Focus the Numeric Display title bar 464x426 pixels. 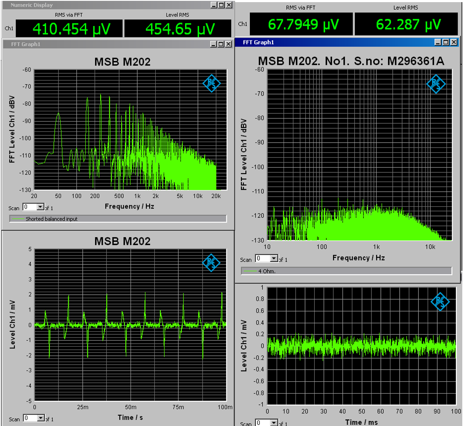(107, 5)
